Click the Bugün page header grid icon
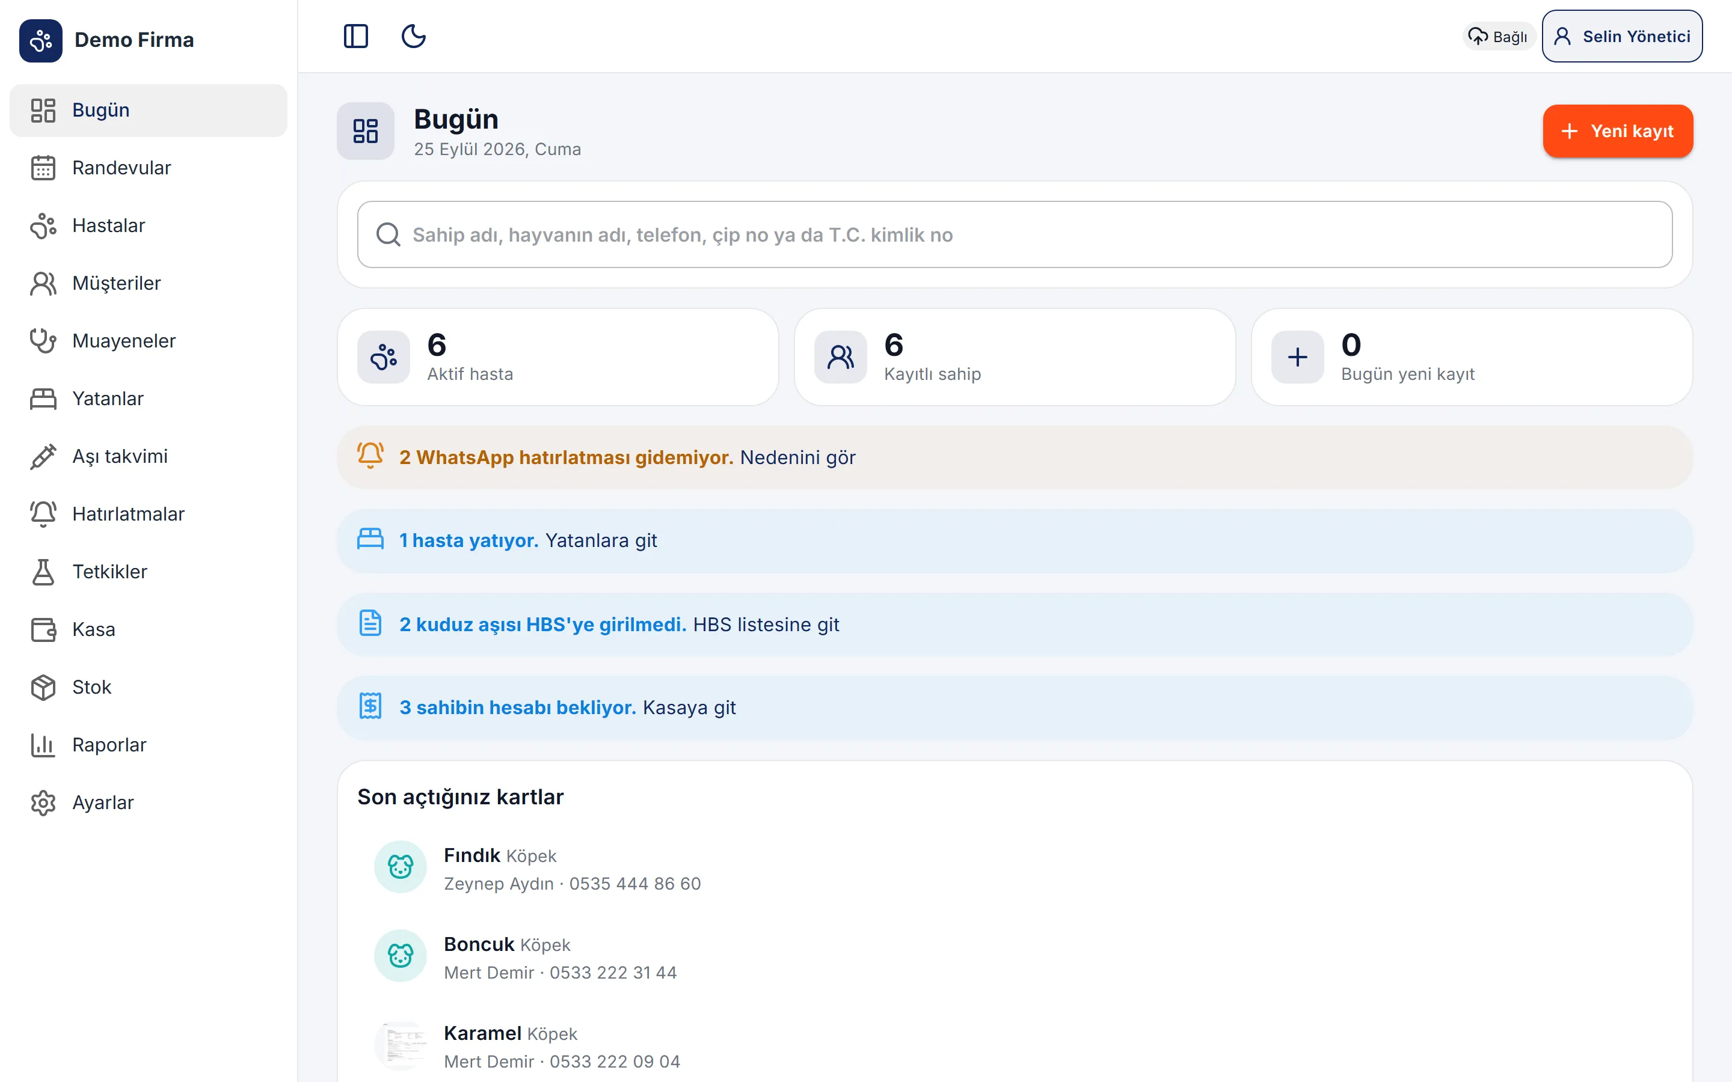Screen dimensions: 1732x1082 point(366,131)
